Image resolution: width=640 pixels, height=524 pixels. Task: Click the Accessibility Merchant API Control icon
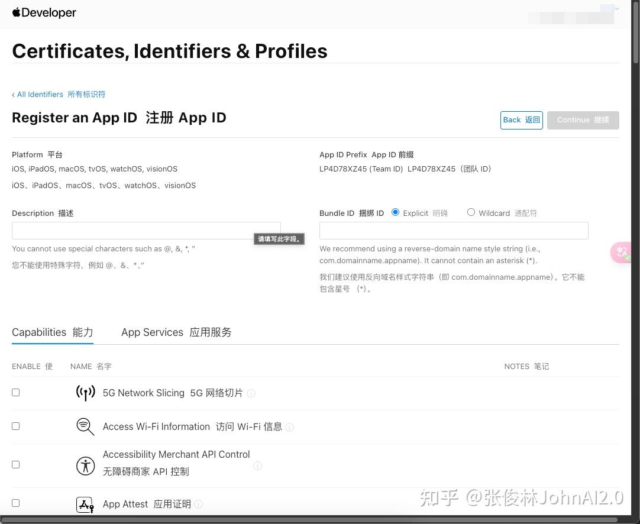pos(85,466)
